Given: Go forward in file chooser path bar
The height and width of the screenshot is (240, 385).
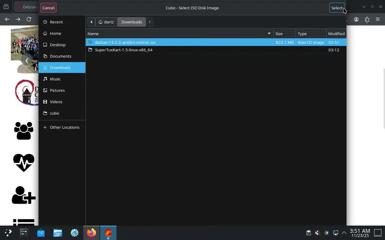Looking at the screenshot, I should coord(150,22).
